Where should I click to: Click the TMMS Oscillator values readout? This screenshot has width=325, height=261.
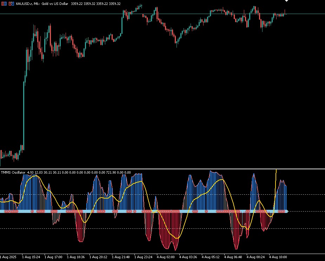click(79, 172)
